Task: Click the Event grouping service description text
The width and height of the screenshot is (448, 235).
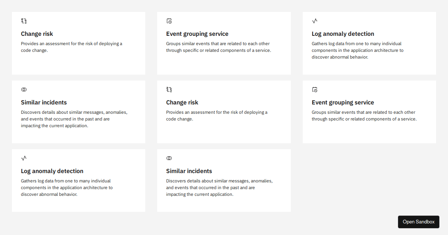Action: (x=218, y=47)
